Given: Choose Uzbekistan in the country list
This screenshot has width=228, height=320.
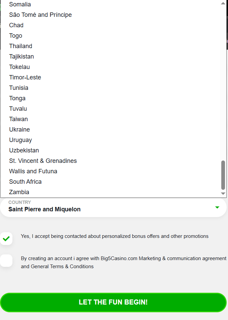Looking at the screenshot, I should tap(24, 150).
